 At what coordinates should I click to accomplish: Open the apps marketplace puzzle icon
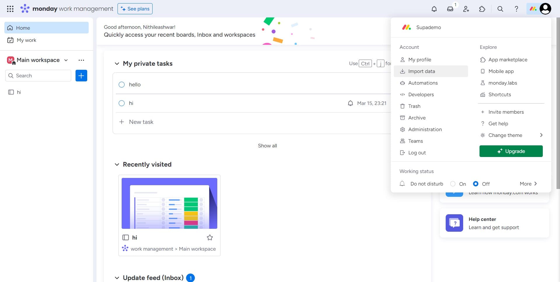[482, 9]
